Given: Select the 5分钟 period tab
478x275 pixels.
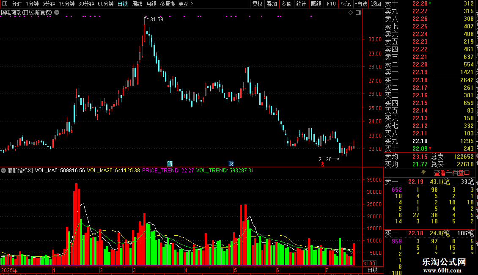Looking at the screenshot, I should (49, 4).
